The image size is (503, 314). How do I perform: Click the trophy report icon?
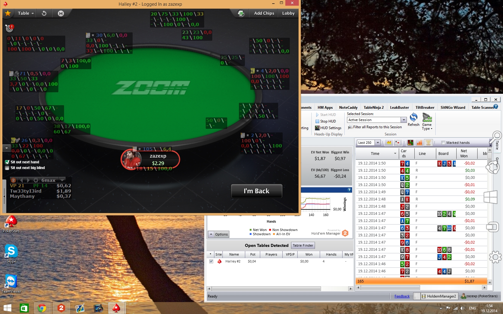coord(428,143)
